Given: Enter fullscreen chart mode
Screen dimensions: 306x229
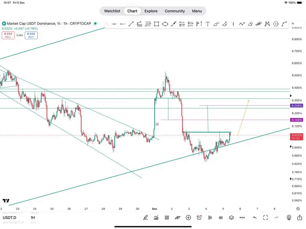Looking at the screenshot, I should (x=266, y=218).
